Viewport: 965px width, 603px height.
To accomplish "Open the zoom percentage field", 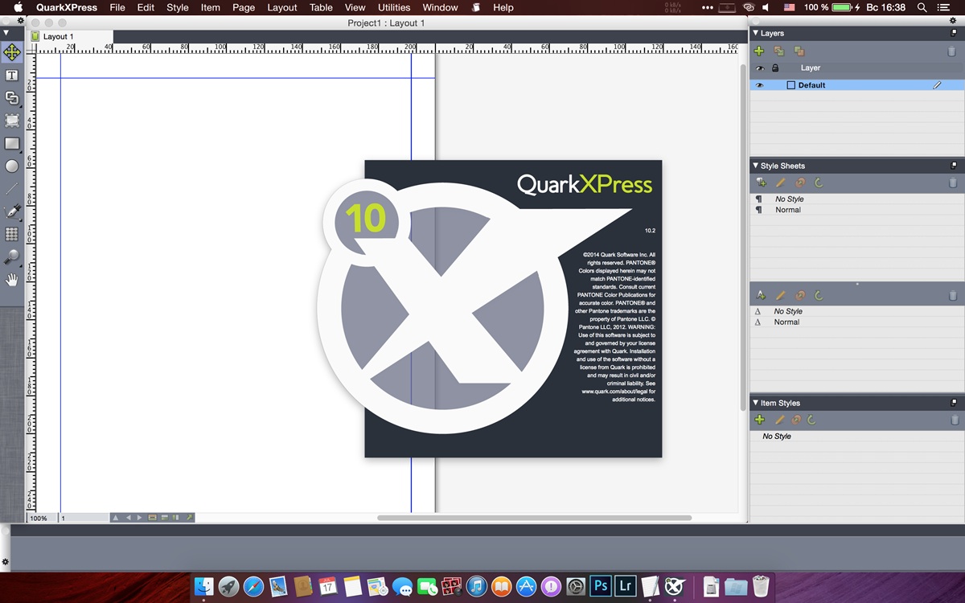I will click(x=42, y=518).
